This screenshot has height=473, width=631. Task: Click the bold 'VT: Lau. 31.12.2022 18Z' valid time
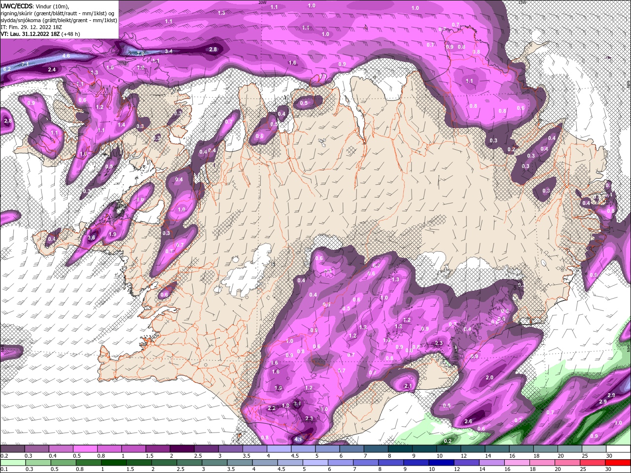coord(30,34)
